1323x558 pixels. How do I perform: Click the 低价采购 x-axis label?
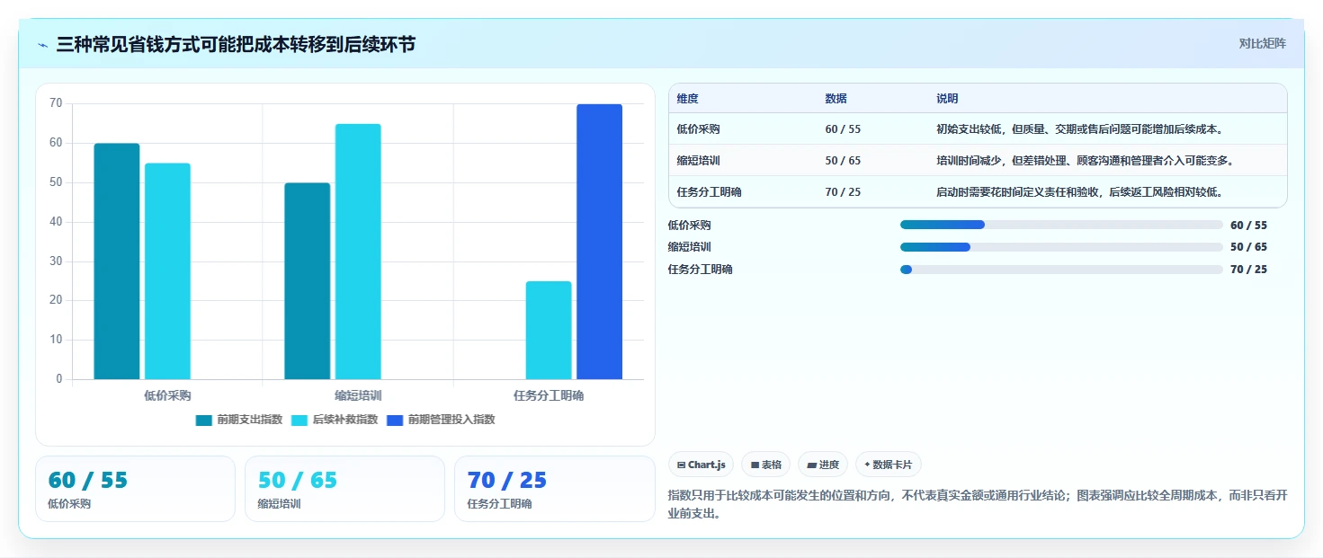[167, 395]
